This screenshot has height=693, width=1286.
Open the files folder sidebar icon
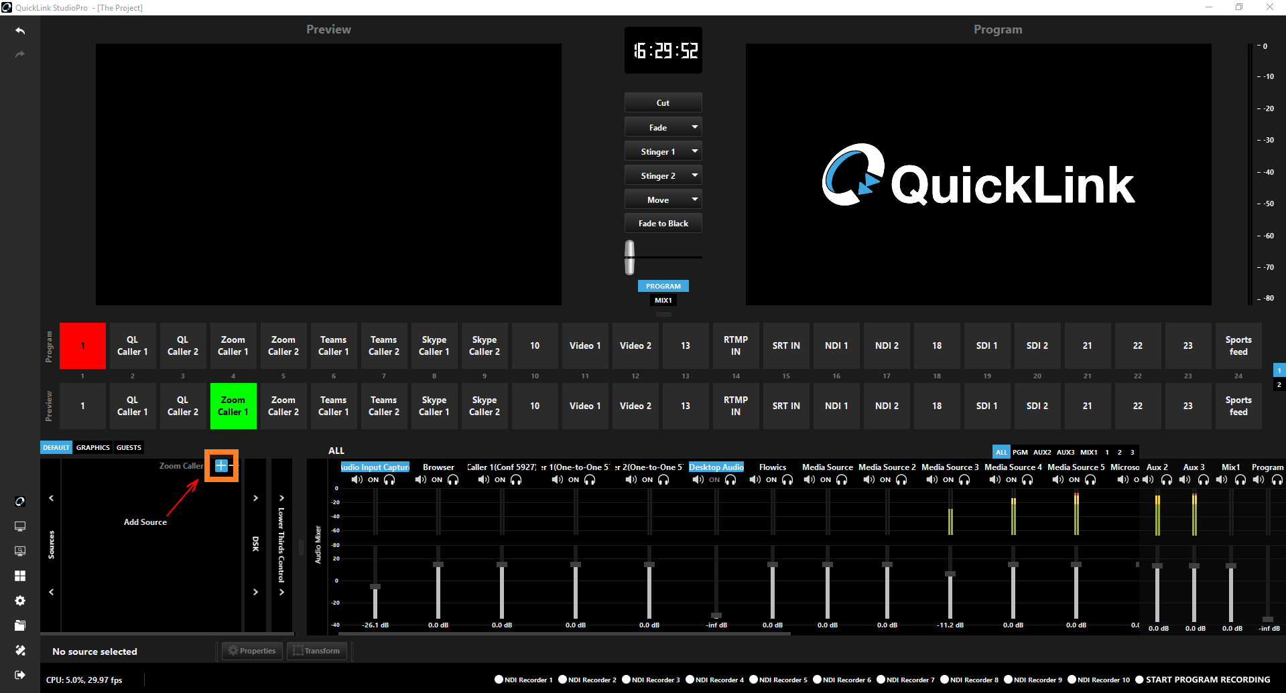[20, 625]
